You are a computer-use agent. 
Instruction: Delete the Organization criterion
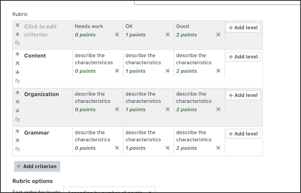[x=17, y=101]
